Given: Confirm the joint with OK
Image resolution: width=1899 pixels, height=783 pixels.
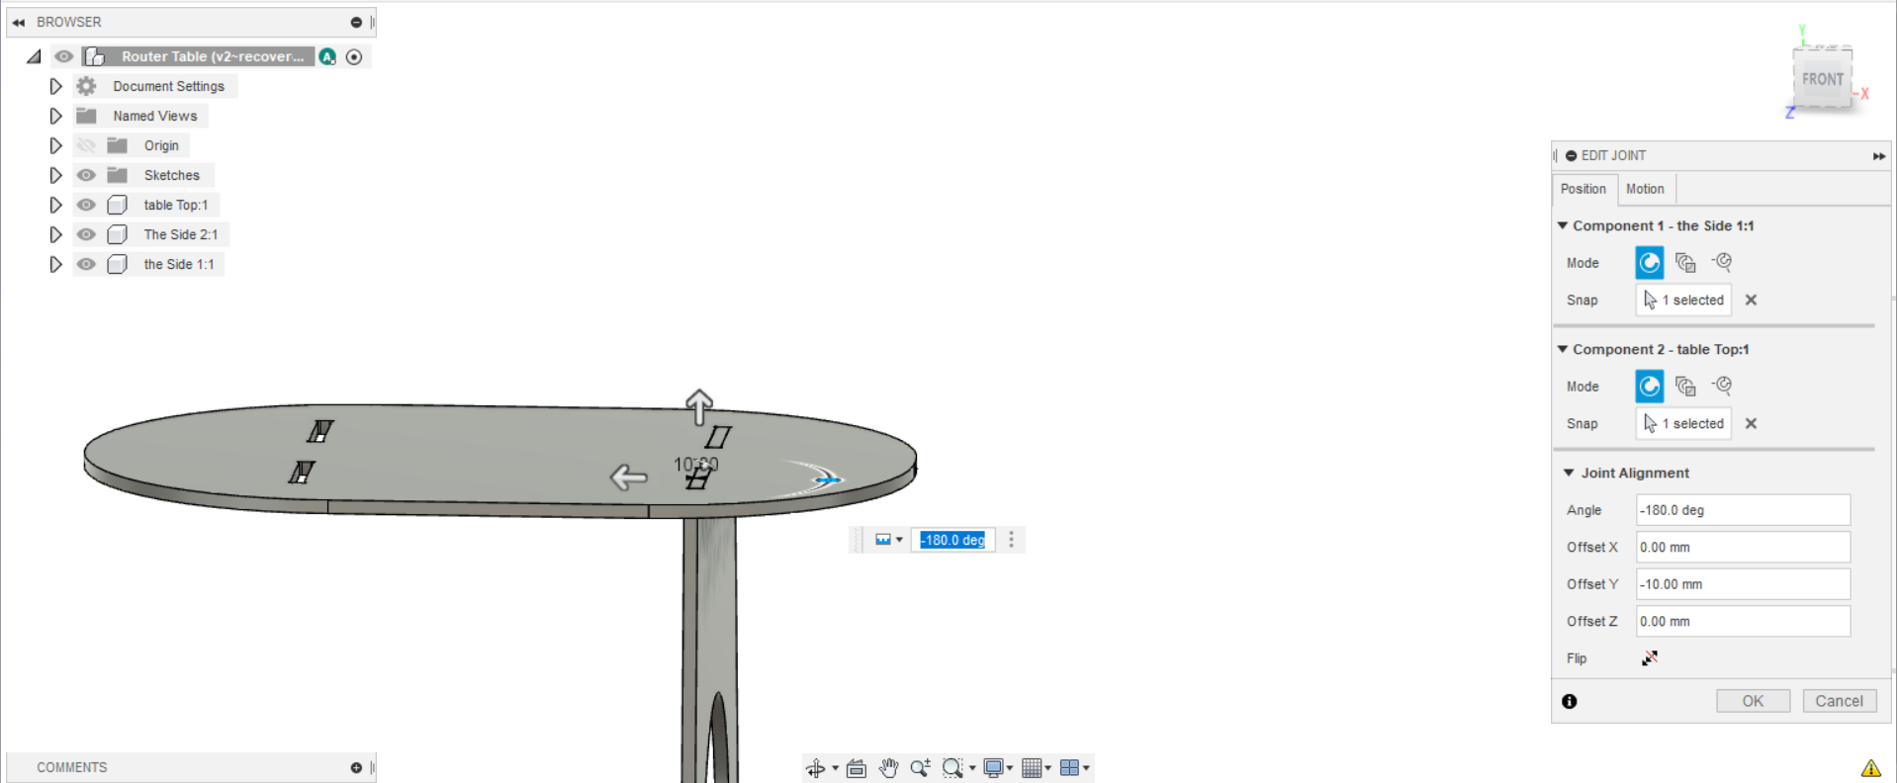Looking at the screenshot, I should click(1753, 701).
